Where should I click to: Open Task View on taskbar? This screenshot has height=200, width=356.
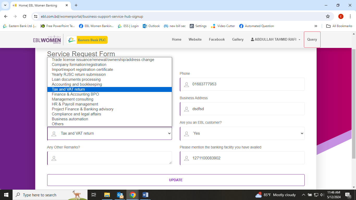click(94, 195)
